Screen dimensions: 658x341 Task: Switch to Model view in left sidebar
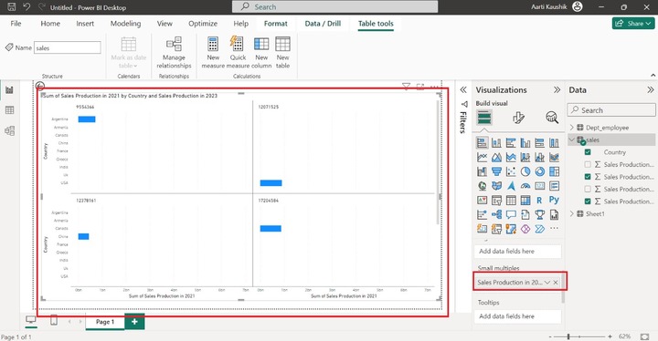(9, 130)
